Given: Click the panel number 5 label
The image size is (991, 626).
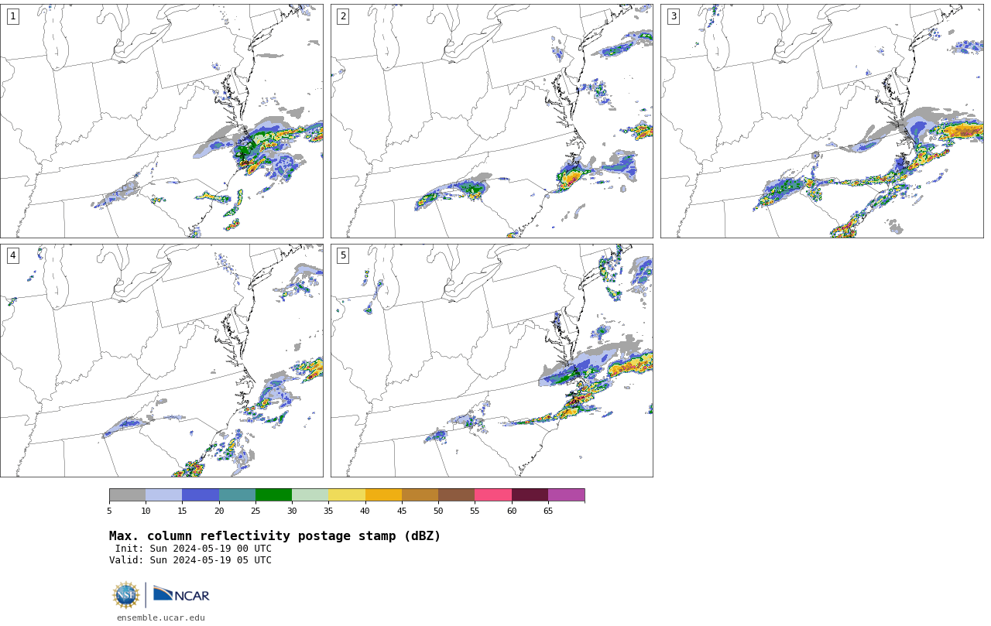Looking at the screenshot, I should coord(343,255).
